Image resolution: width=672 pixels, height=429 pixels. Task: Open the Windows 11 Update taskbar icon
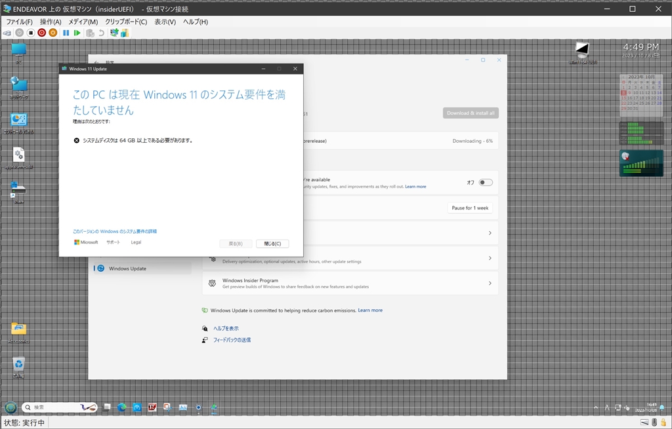tap(213, 407)
